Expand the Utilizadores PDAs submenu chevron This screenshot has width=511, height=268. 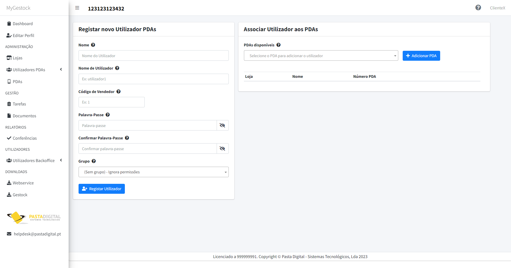[x=61, y=70]
